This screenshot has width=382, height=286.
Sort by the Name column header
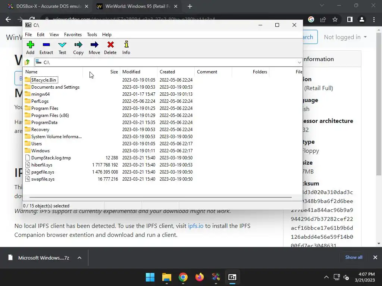53,72
